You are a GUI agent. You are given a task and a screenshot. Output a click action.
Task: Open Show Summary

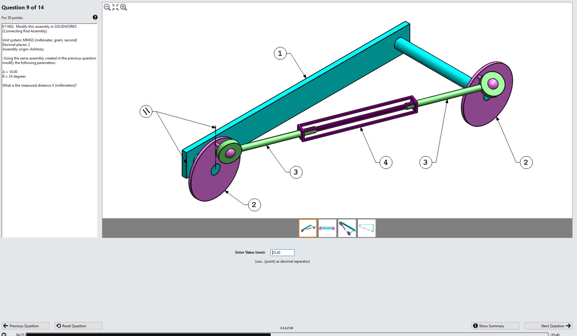495,326
